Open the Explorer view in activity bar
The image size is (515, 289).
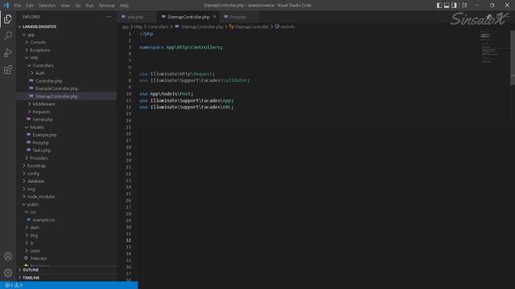coord(8,19)
